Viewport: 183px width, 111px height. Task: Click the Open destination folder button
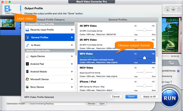[x=102, y=103]
